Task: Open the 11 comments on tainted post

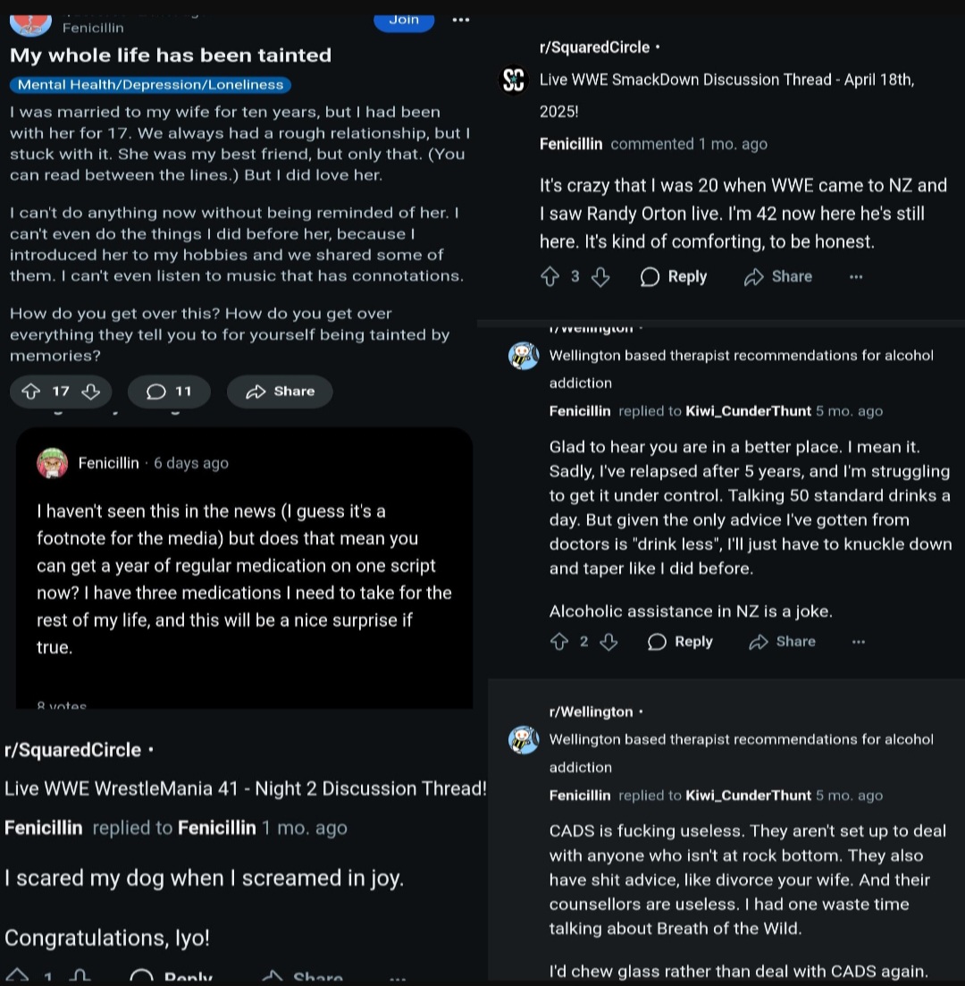Action: coord(169,392)
